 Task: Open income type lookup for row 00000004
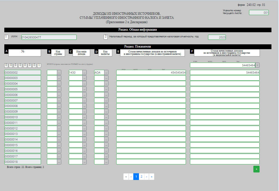pos(84,84)
